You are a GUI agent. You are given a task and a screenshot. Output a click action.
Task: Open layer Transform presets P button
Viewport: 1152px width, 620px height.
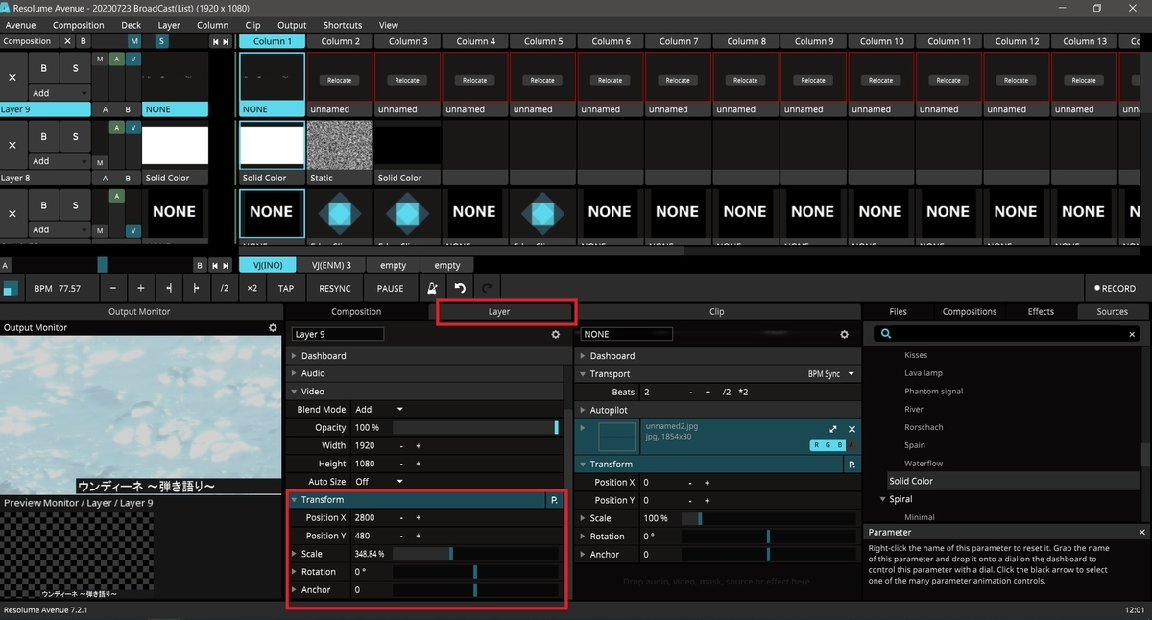point(554,500)
